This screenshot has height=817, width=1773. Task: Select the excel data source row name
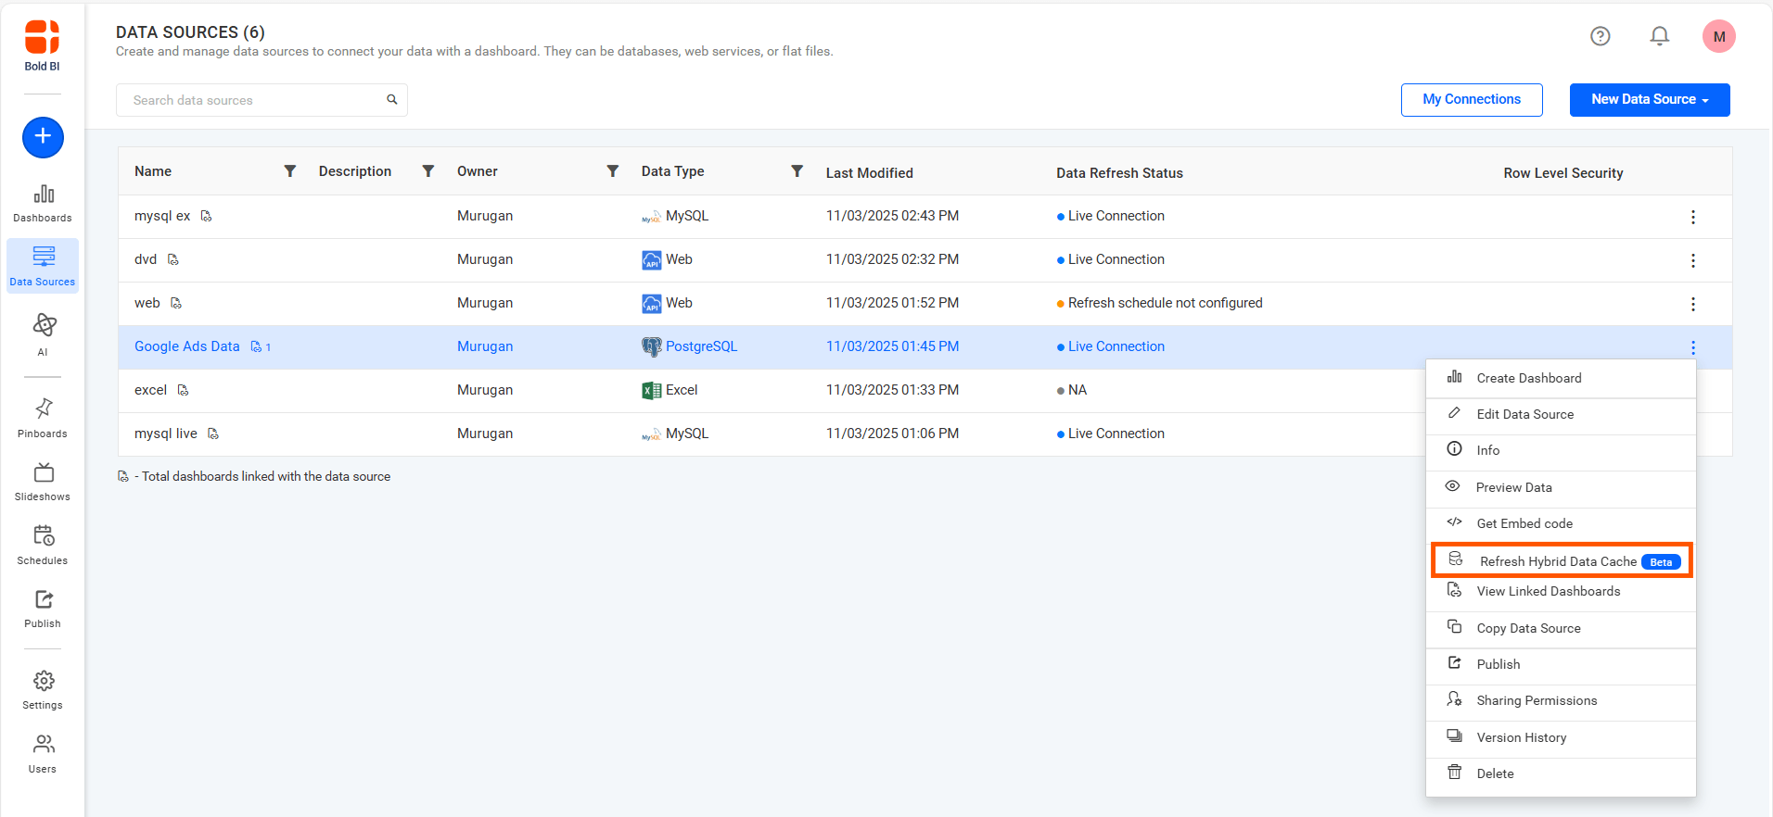pos(150,390)
